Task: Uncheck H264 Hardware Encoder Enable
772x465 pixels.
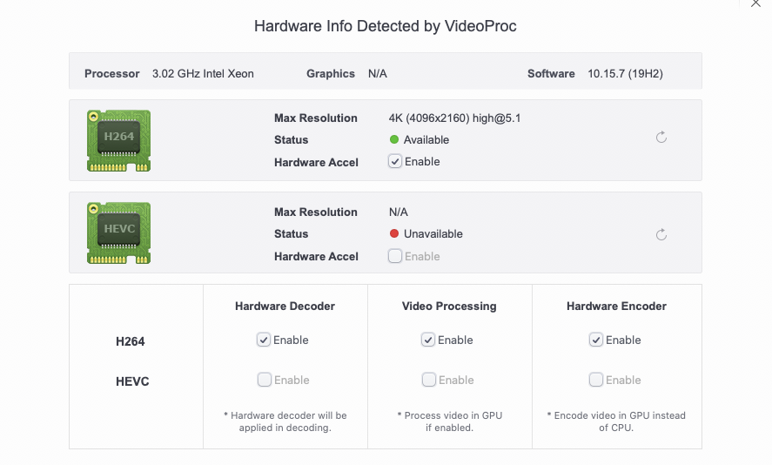Action: point(595,340)
